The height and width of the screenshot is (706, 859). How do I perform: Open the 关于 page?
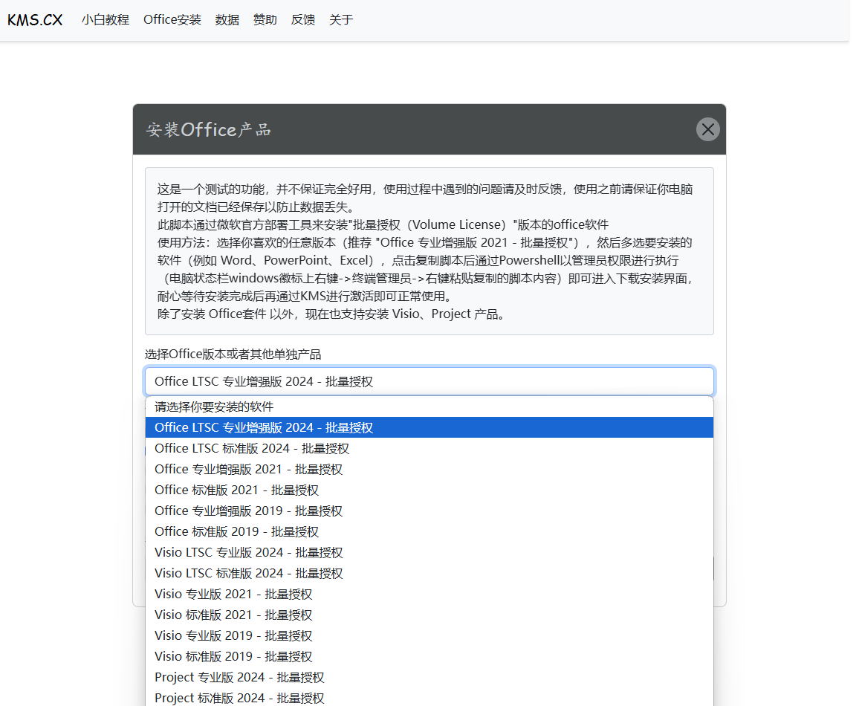click(x=341, y=20)
